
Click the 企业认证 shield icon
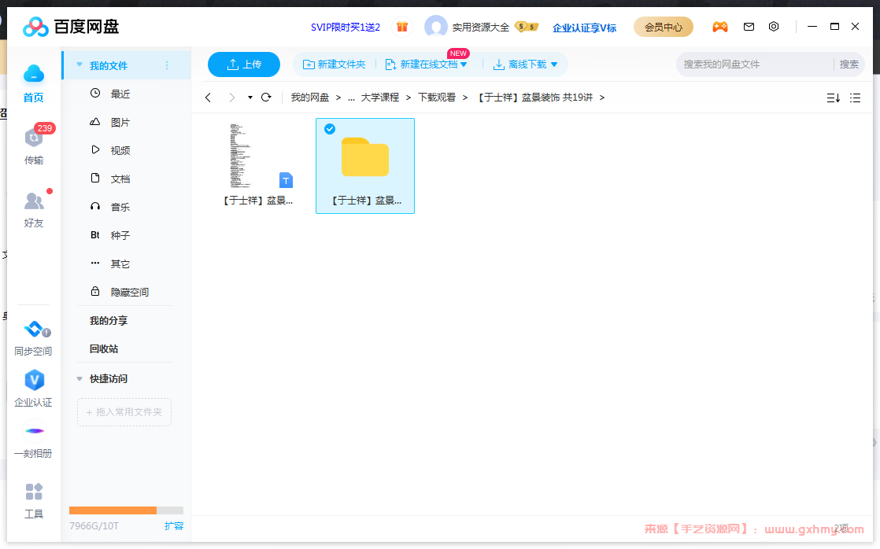tap(33, 381)
